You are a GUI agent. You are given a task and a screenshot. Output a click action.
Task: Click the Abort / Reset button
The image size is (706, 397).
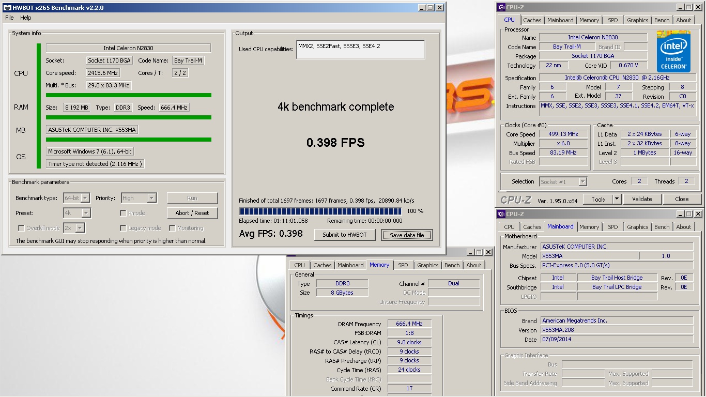click(192, 213)
